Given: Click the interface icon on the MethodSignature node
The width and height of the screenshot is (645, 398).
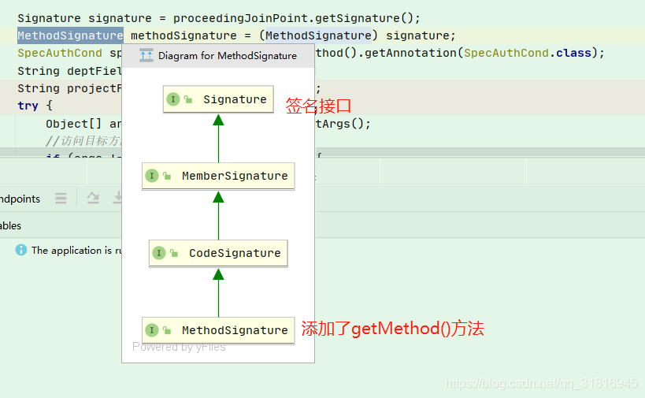Looking at the screenshot, I should (x=152, y=330).
